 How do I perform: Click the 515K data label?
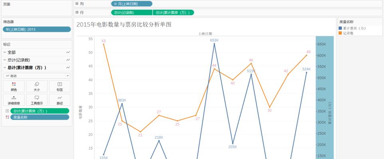(251, 71)
